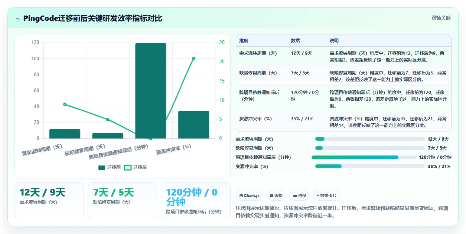Toggle the 迁移后 legend entry
This screenshot has width=466, height=234.
pos(135,167)
